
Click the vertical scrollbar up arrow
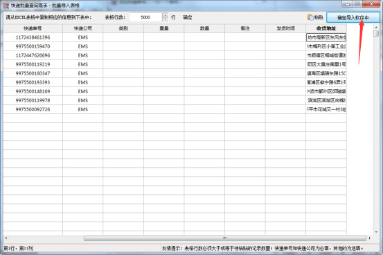click(376, 28)
